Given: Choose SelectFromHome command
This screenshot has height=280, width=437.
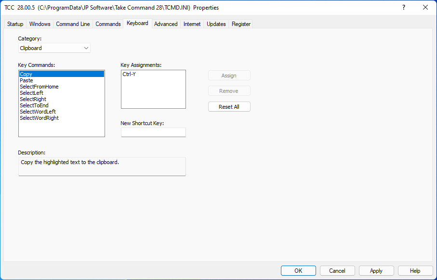Looking at the screenshot, I should click(x=62, y=87).
